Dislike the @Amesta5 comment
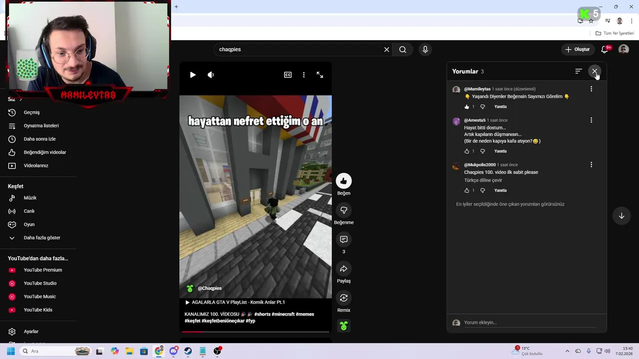639x359 pixels. click(482, 151)
